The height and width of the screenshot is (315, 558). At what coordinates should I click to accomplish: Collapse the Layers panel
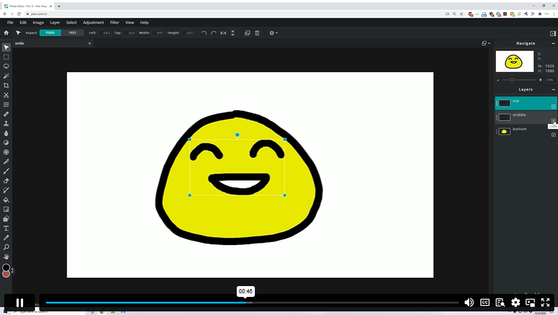coord(553,89)
